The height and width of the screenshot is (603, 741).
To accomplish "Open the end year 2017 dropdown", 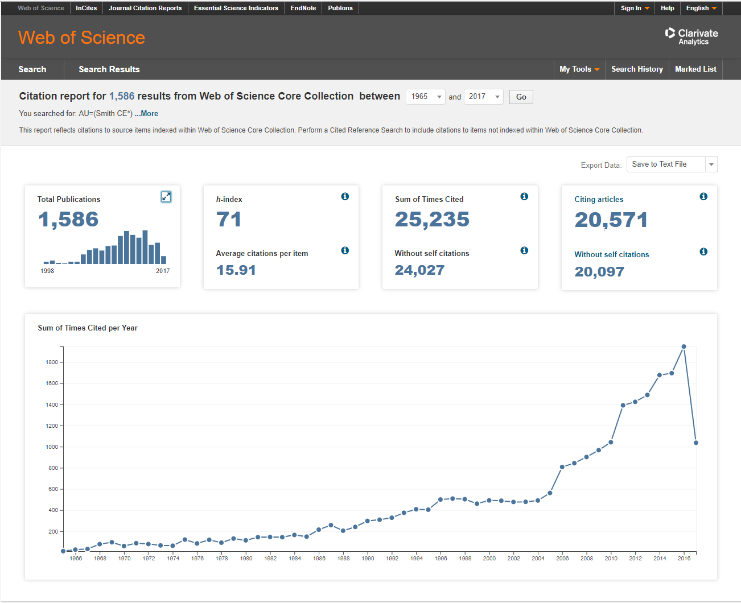I will coord(484,97).
